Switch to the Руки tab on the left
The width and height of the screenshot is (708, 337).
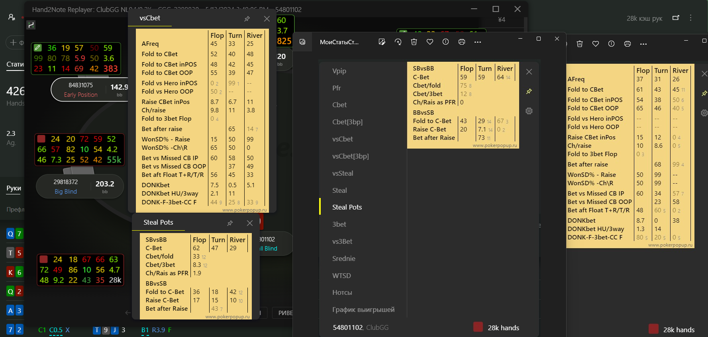pos(14,188)
